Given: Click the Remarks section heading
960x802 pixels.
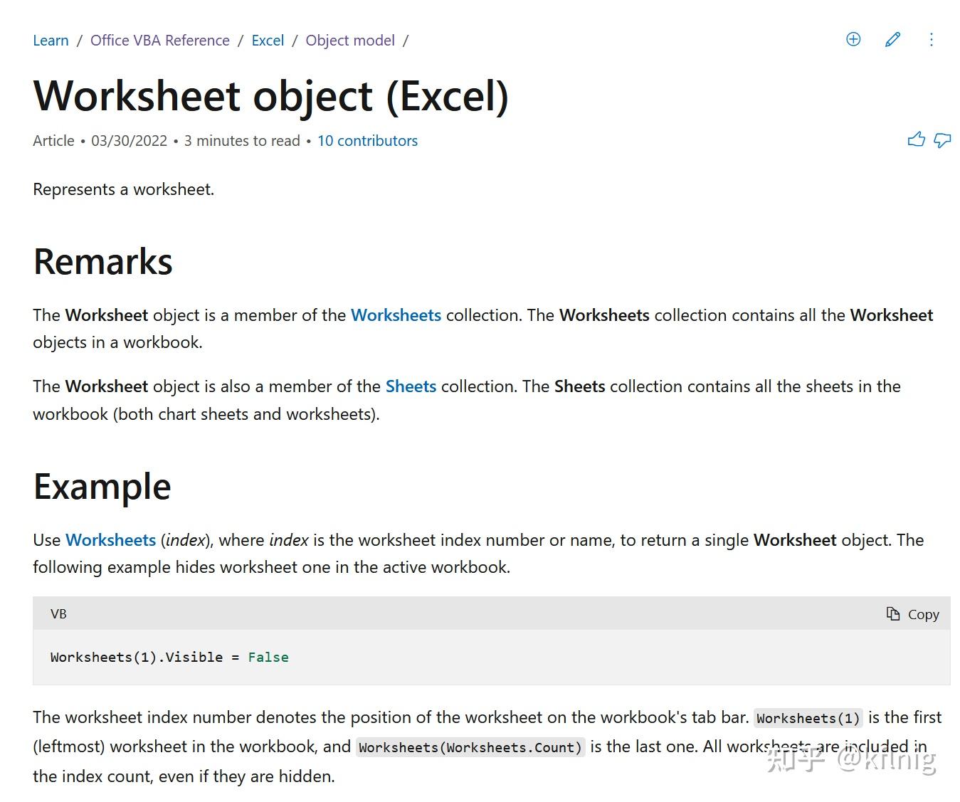Looking at the screenshot, I should 103,261.
